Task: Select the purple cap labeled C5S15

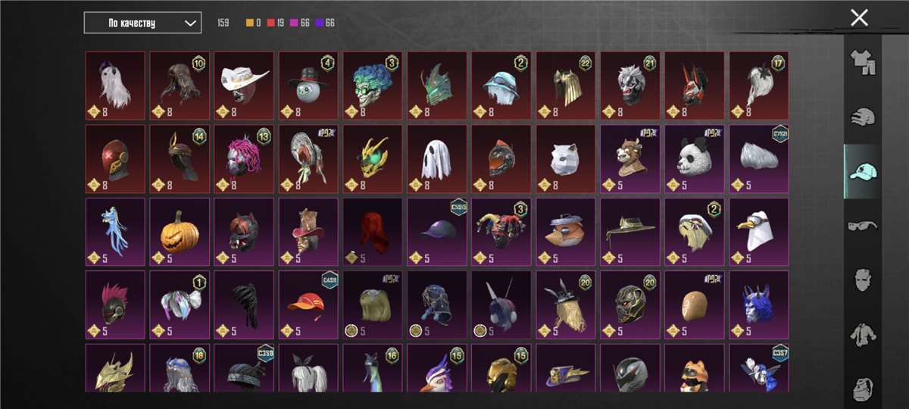Action: tap(436, 232)
